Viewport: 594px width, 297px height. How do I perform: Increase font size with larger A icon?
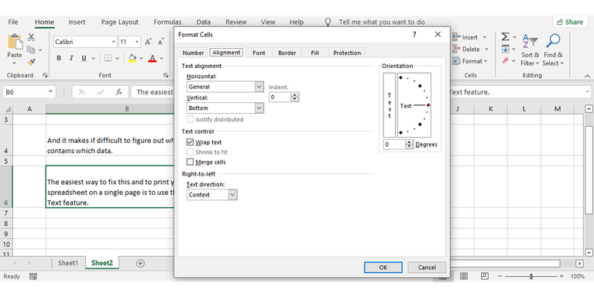click(149, 42)
